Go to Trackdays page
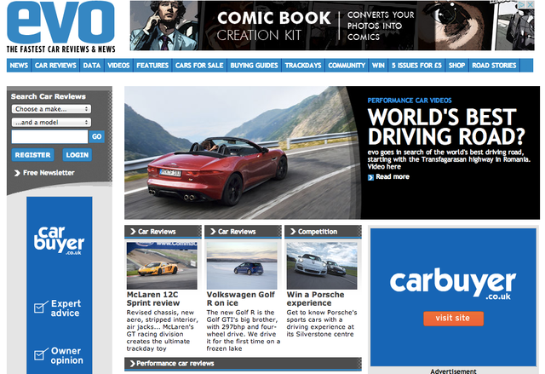This screenshot has width=545, height=374. coord(303,66)
